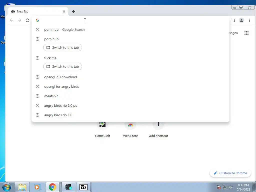Open the Google apps grid
Viewport: 256px width, 192px height.
pos(246,33)
